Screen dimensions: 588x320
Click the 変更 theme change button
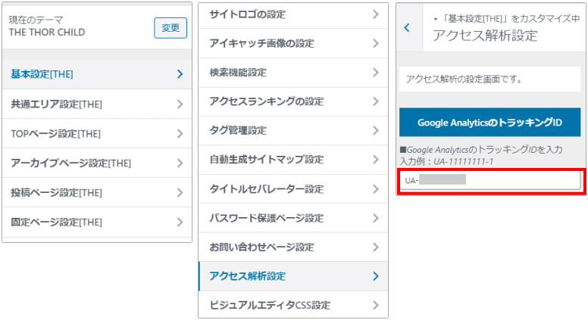pos(170,28)
